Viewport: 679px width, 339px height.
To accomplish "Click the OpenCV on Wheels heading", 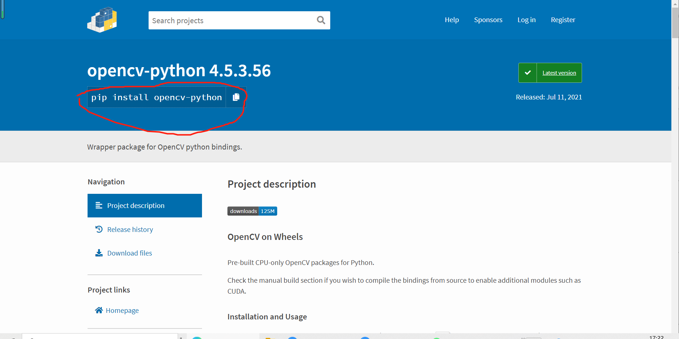I will click(x=265, y=237).
